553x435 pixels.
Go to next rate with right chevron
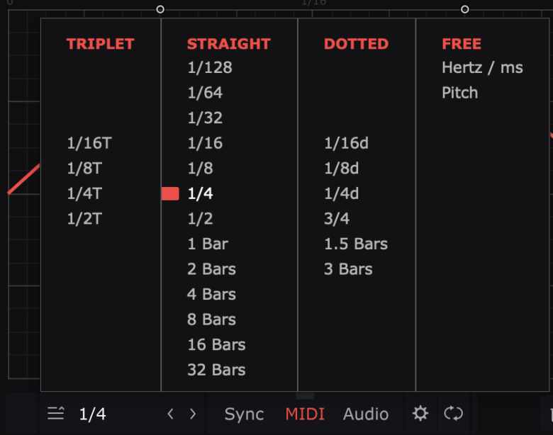pos(193,414)
